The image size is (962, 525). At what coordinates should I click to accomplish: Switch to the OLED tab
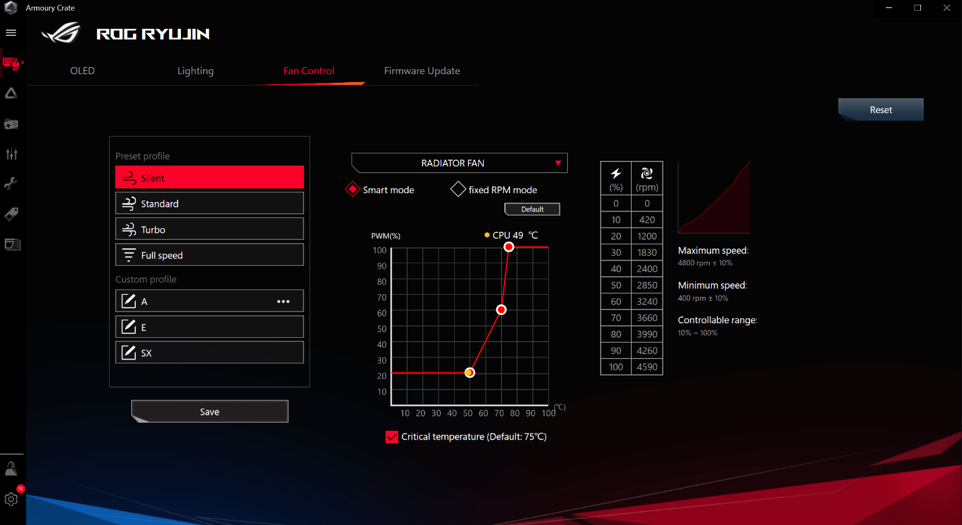[x=83, y=71]
